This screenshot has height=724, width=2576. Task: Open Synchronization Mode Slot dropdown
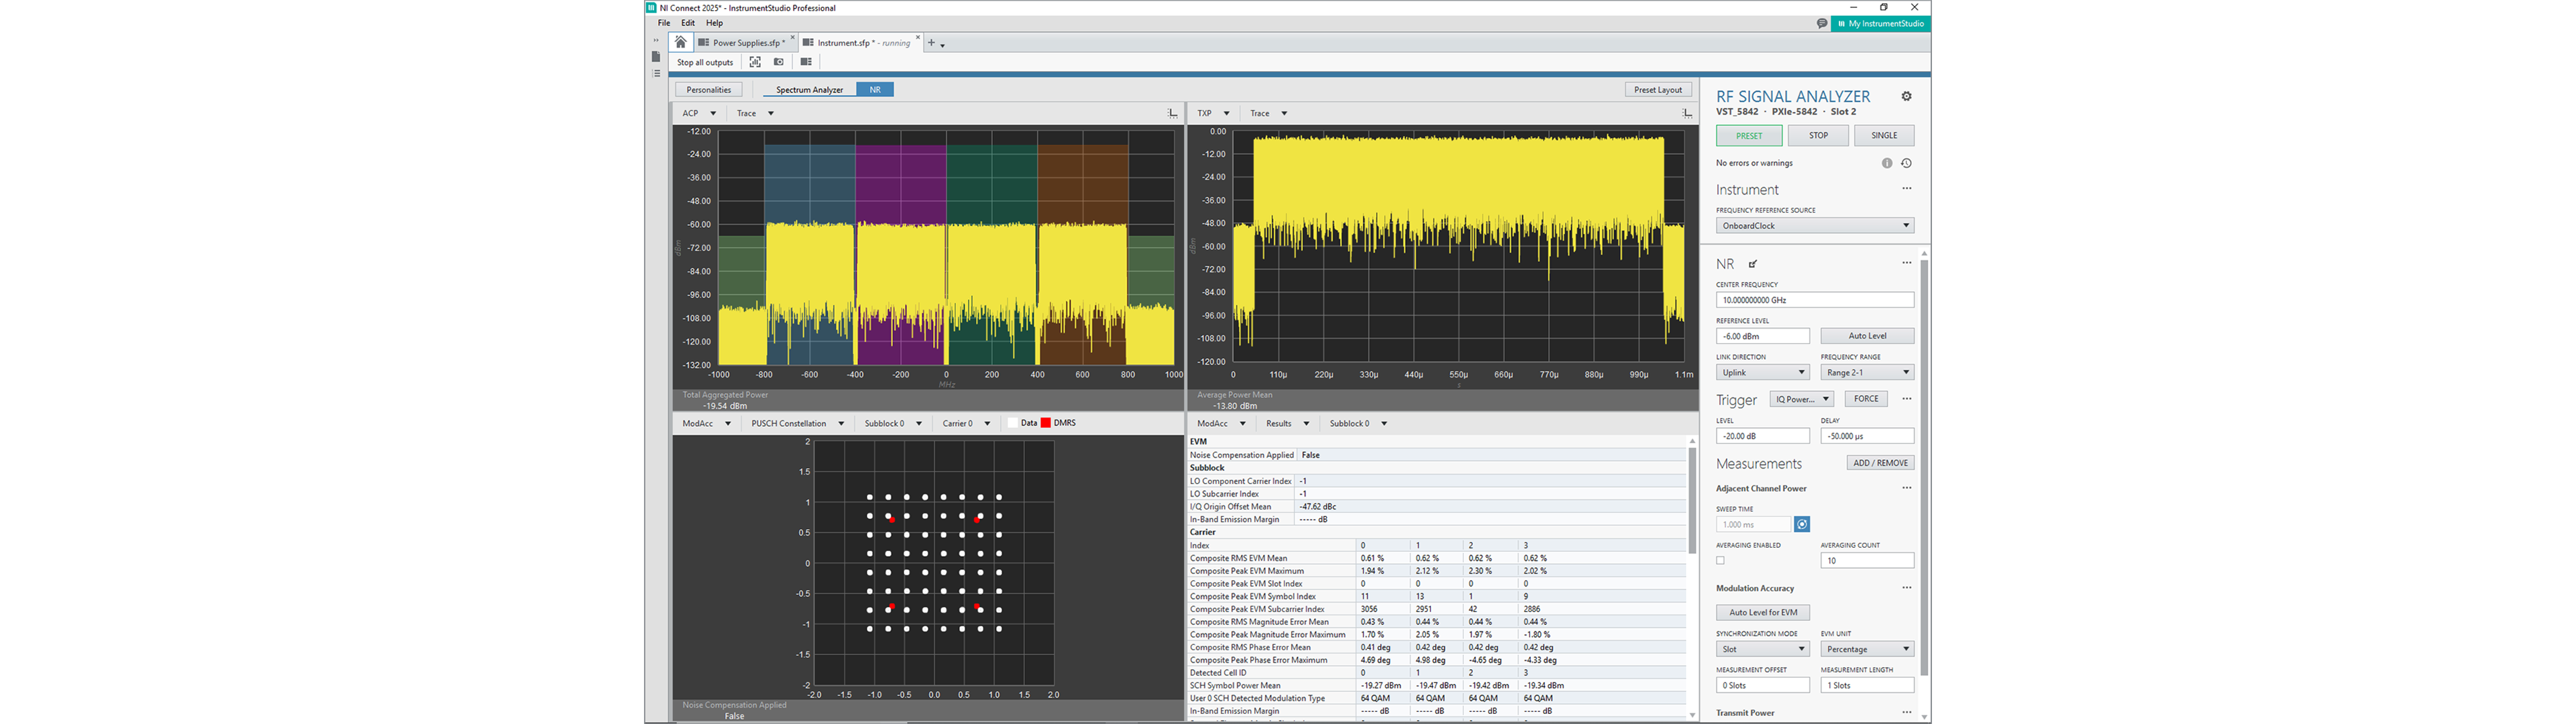[1763, 649]
